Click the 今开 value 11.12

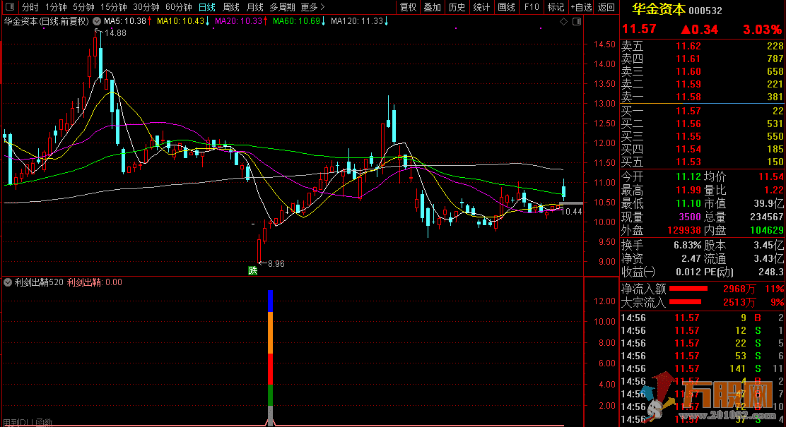tap(688, 176)
